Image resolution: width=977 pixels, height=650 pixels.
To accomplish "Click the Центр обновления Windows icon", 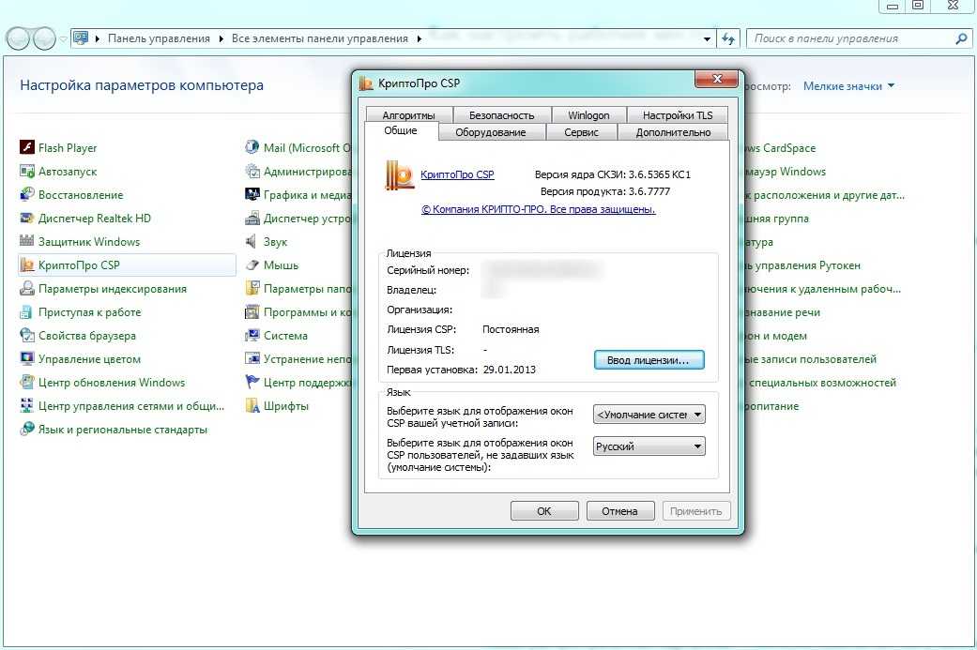I will click(x=27, y=383).
